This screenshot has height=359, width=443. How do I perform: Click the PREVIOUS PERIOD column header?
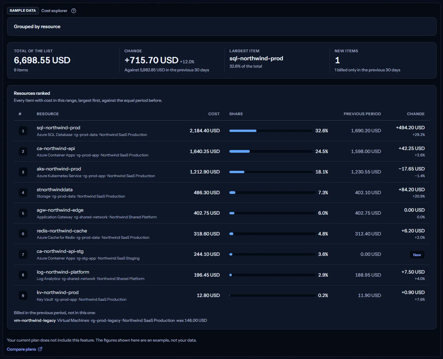coord(362,114)
